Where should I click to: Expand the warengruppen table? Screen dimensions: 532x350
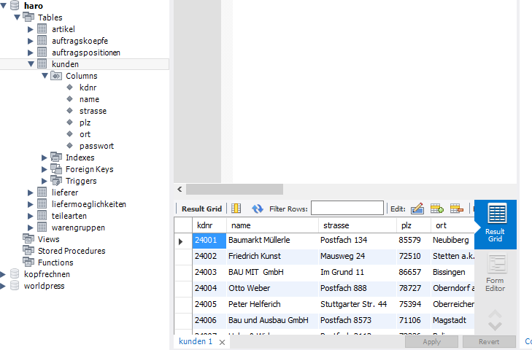[x=31, y=227]
